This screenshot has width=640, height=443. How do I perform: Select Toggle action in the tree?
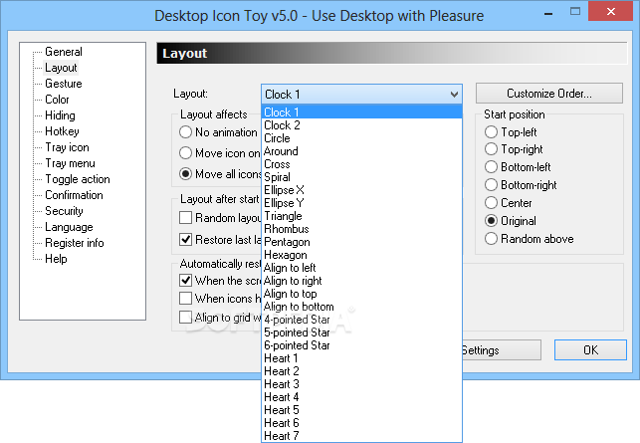point(78,179)
